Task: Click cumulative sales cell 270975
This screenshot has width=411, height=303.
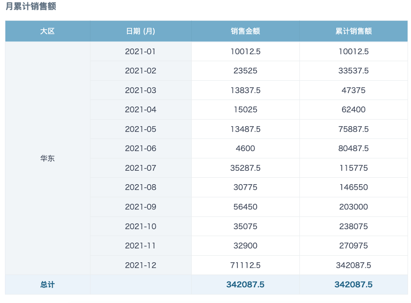Action: pyautogui.click(x=353, y=245)
